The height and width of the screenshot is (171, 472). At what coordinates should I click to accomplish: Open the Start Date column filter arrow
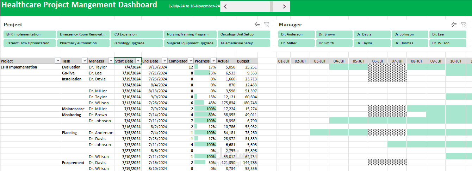point(138,61)
